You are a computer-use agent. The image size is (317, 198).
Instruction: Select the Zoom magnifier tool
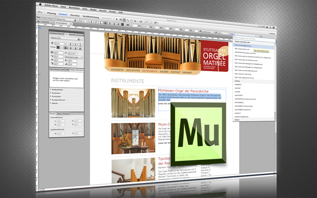pos(128,20)
